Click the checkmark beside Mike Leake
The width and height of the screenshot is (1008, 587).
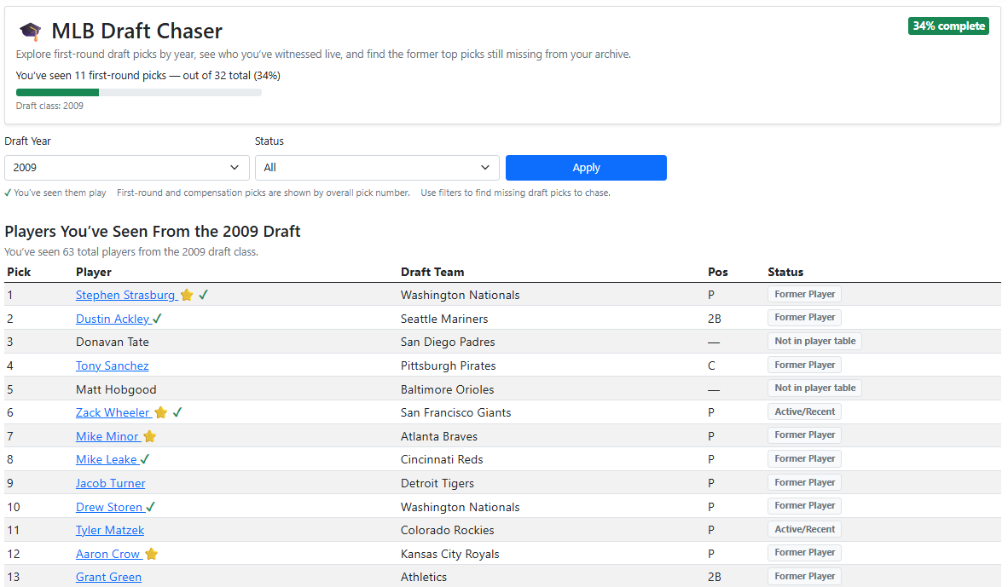click(145, 459)
